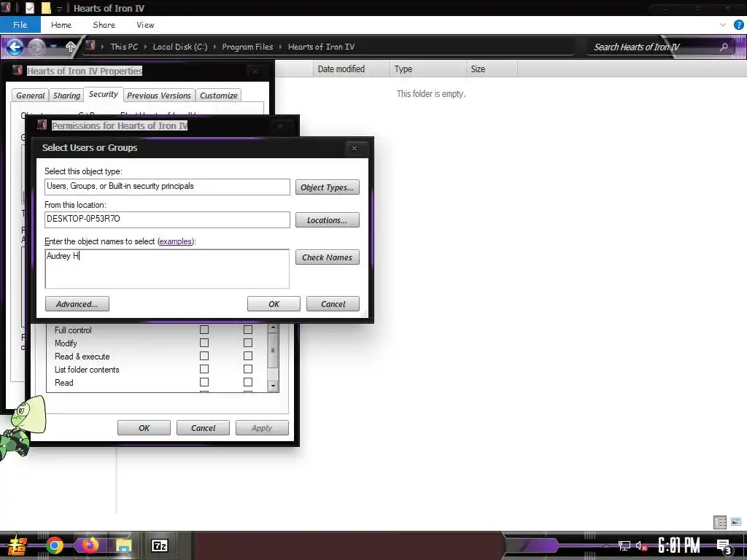Launch Firefox from the taskbar
The width and height of the screenshot is (747, 560).
tap(89, 545)
